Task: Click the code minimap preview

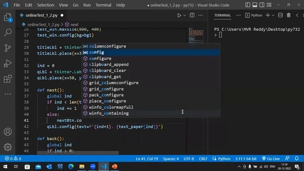Action: [x=196, y=36]
